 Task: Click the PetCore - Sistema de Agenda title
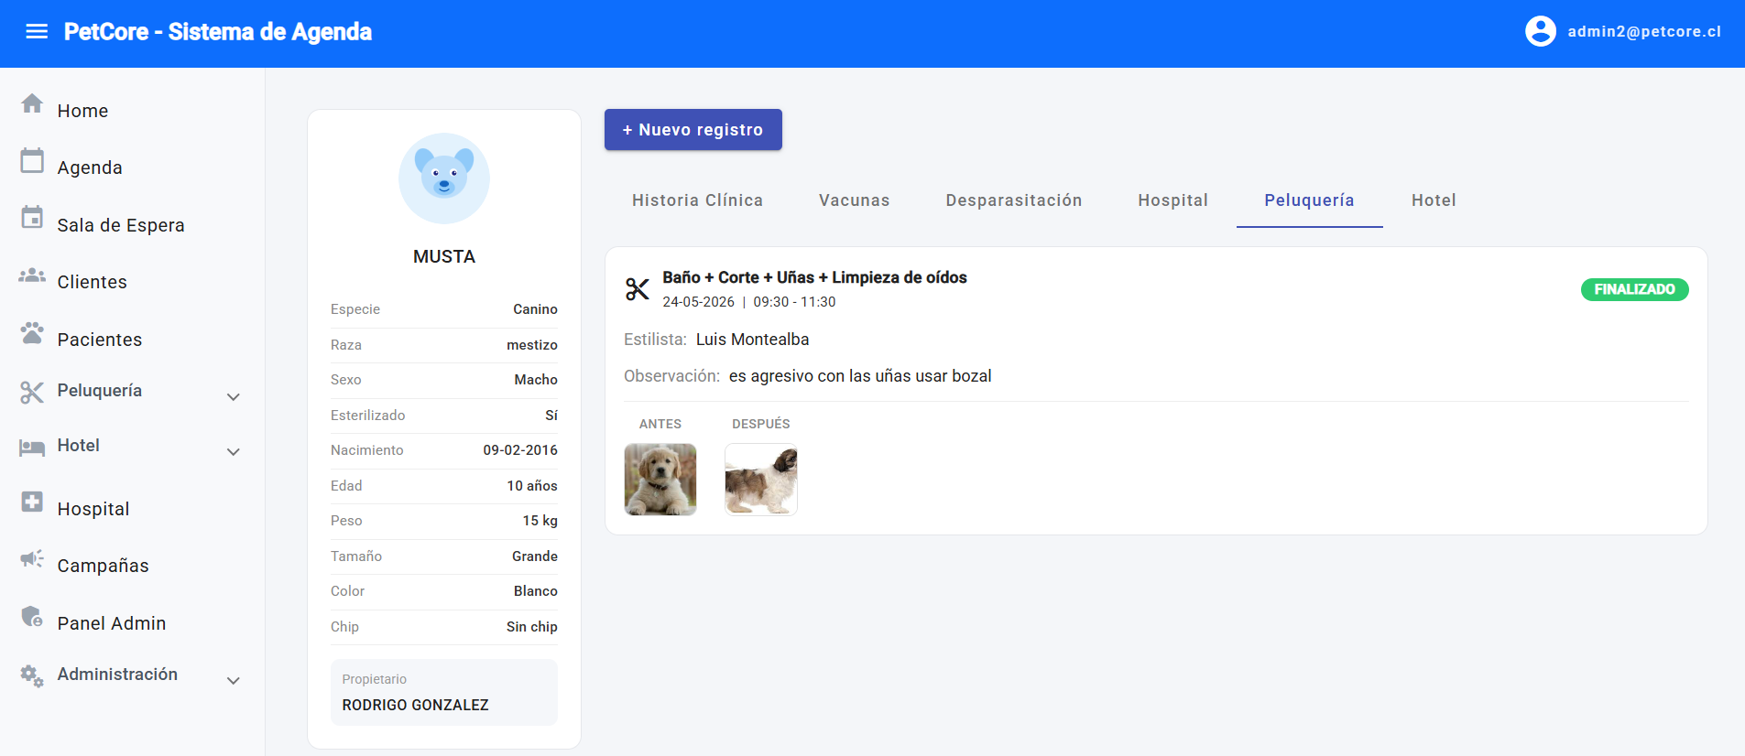(x=218, y=32)
